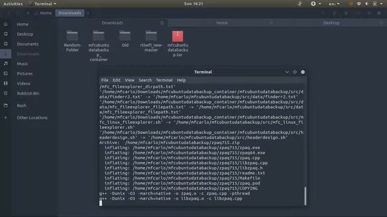Minimize the Terminal window

pyautogui.click(x=287, y=72)
